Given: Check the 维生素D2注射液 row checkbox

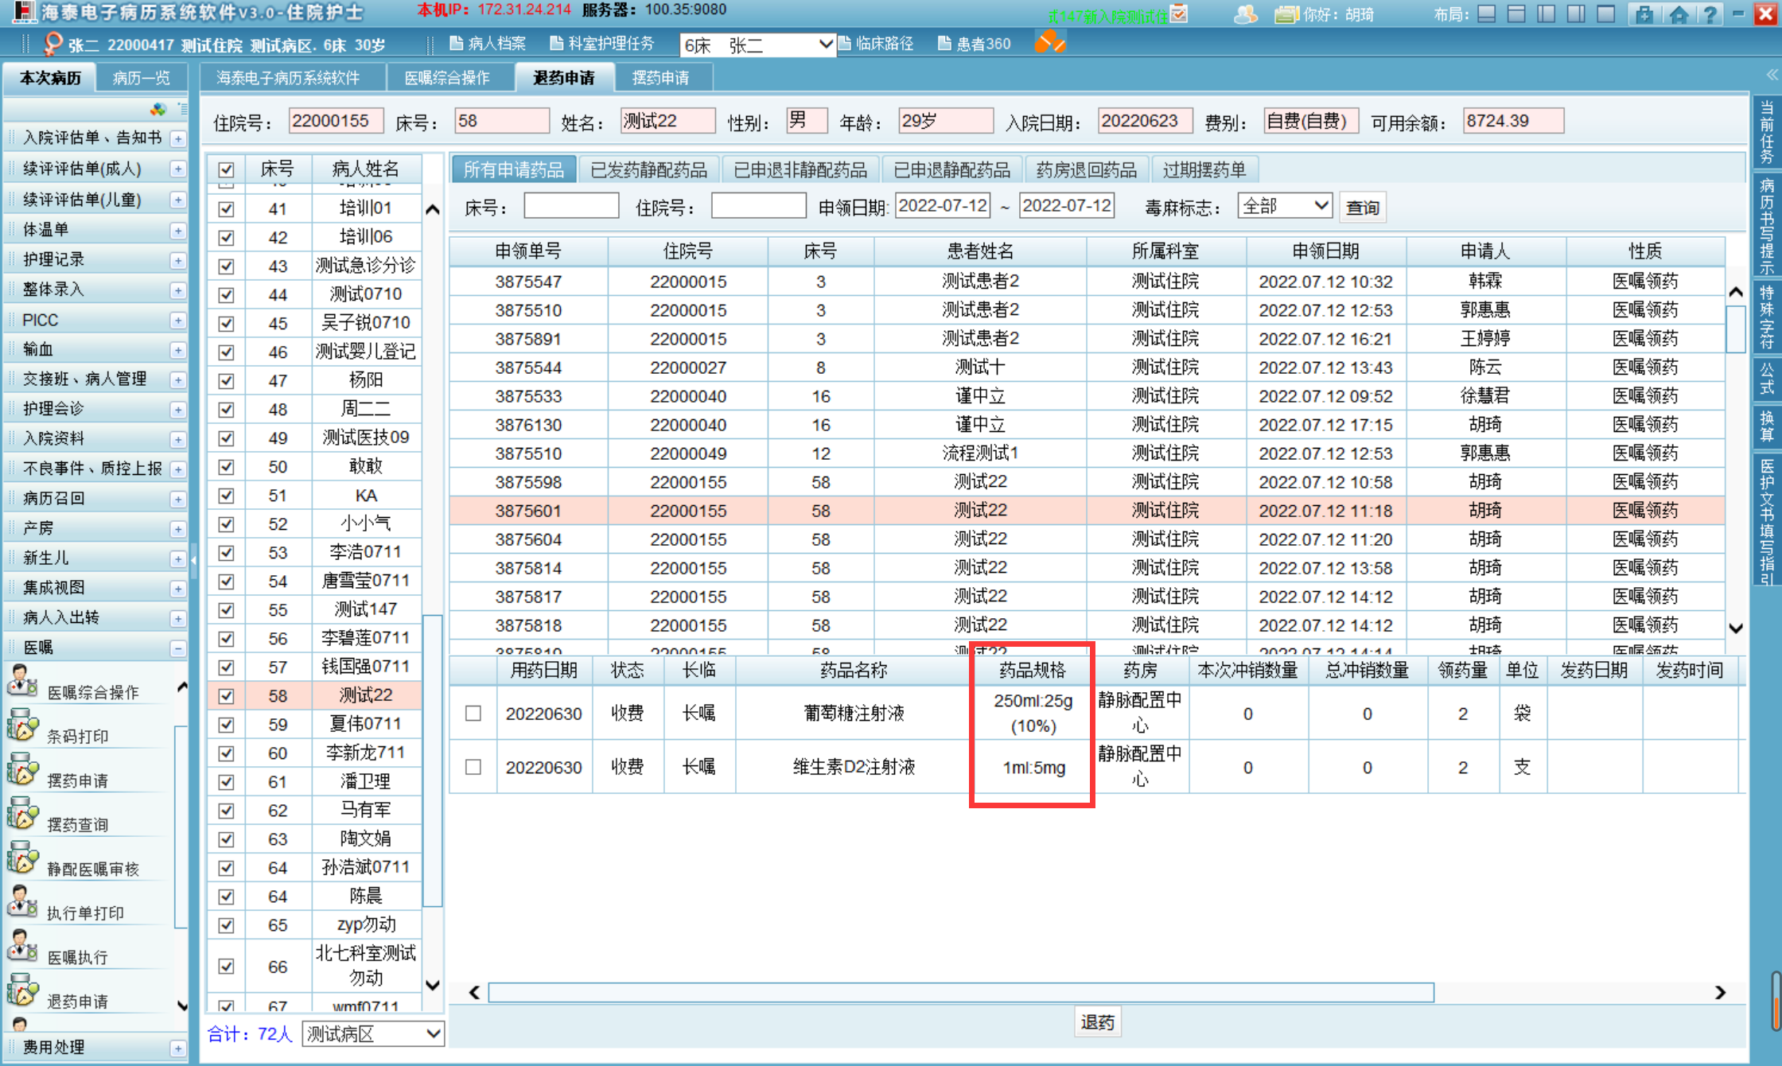Looking at the screenshot, I should 473,767.
